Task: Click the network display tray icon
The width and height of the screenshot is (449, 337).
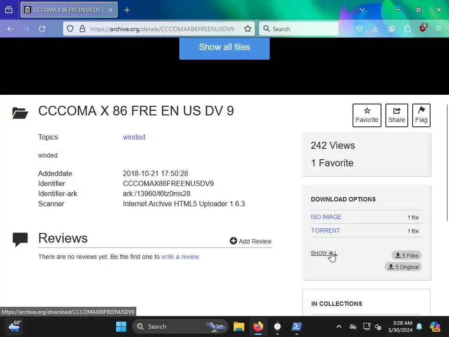Action: 367,326
